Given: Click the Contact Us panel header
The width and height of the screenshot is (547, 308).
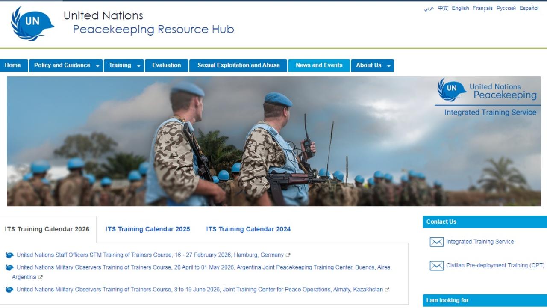Looking at the screenshot, I should coord(485,222).
